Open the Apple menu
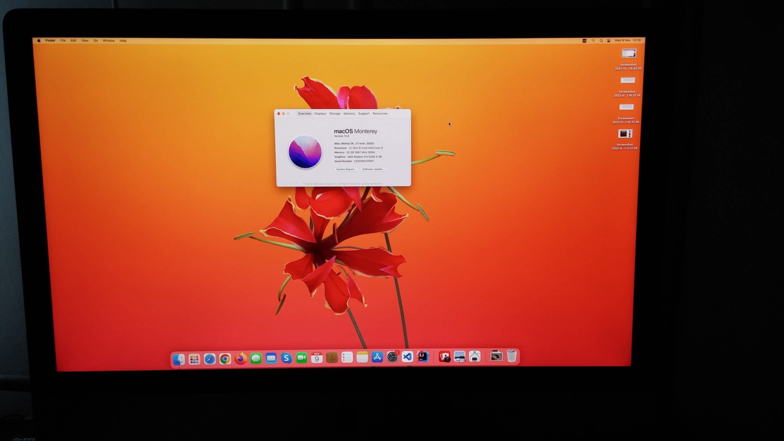Screen dimensions: 784x441 [x=39, y=41]
